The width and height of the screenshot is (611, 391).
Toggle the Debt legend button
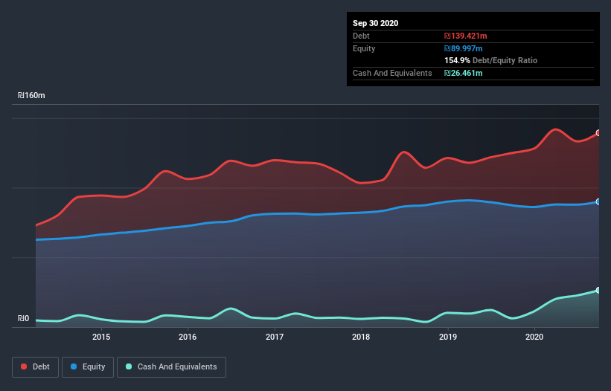coord(35,367)
